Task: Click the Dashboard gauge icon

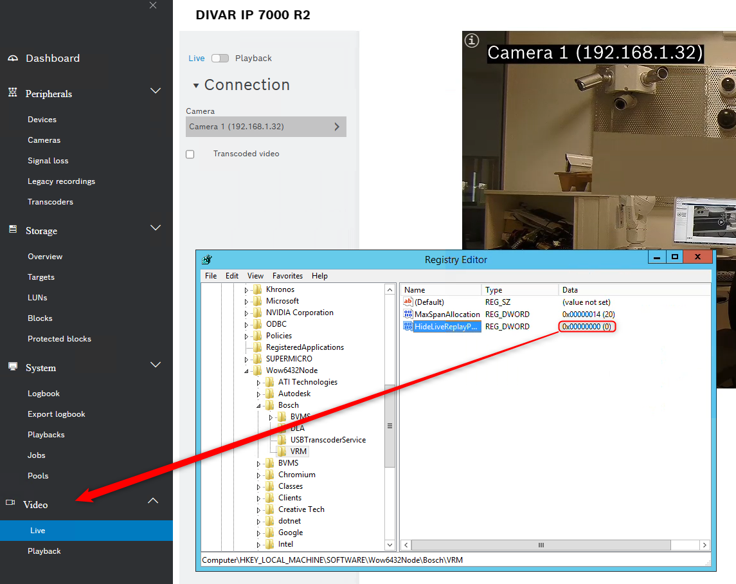Action: (x=13, y=59)
